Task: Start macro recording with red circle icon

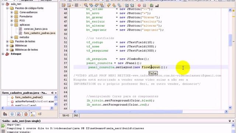Action: pos(139,6)
